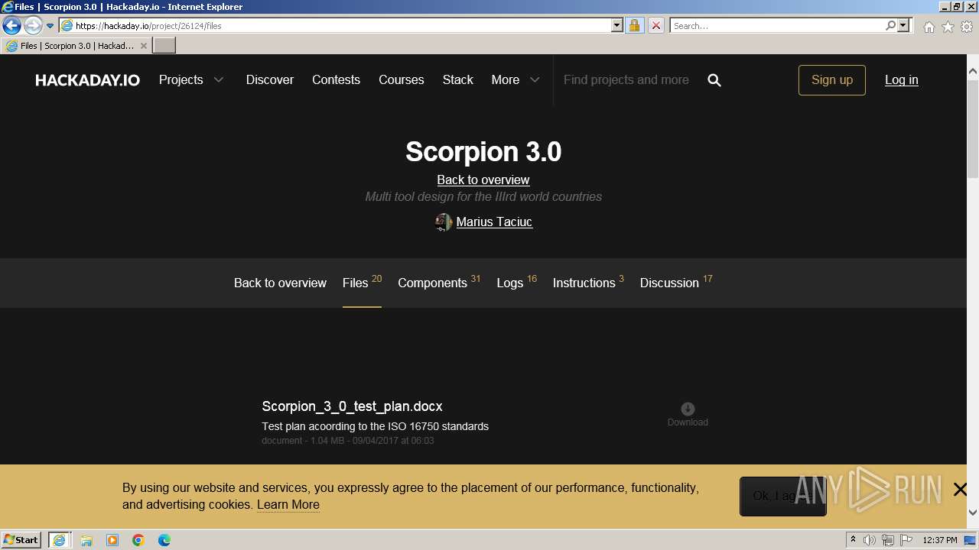979x550 pixels.
Task: Click the IE Forward navigation button
Action: [33, 25]
